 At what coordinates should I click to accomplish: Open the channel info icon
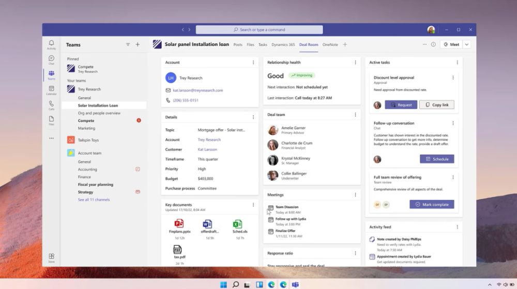tap(433, 44)
